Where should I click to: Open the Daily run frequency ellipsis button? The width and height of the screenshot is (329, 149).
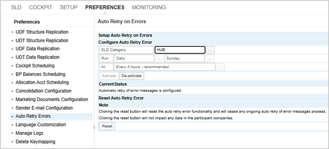click(159, 58)
